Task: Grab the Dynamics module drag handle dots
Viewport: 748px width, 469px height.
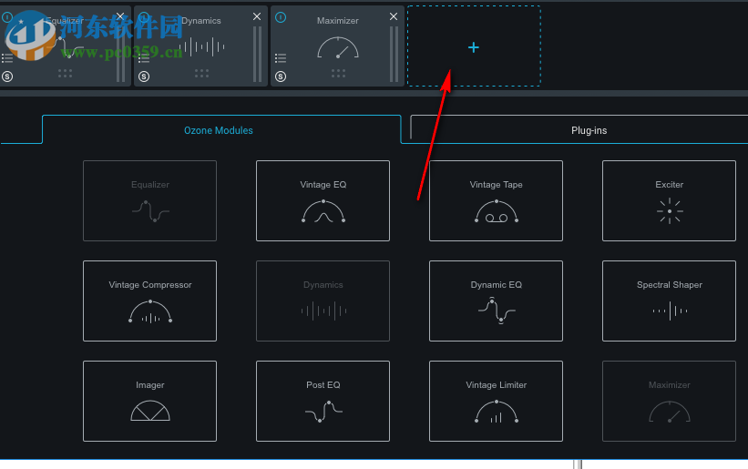Action: (x=201, y=74)
